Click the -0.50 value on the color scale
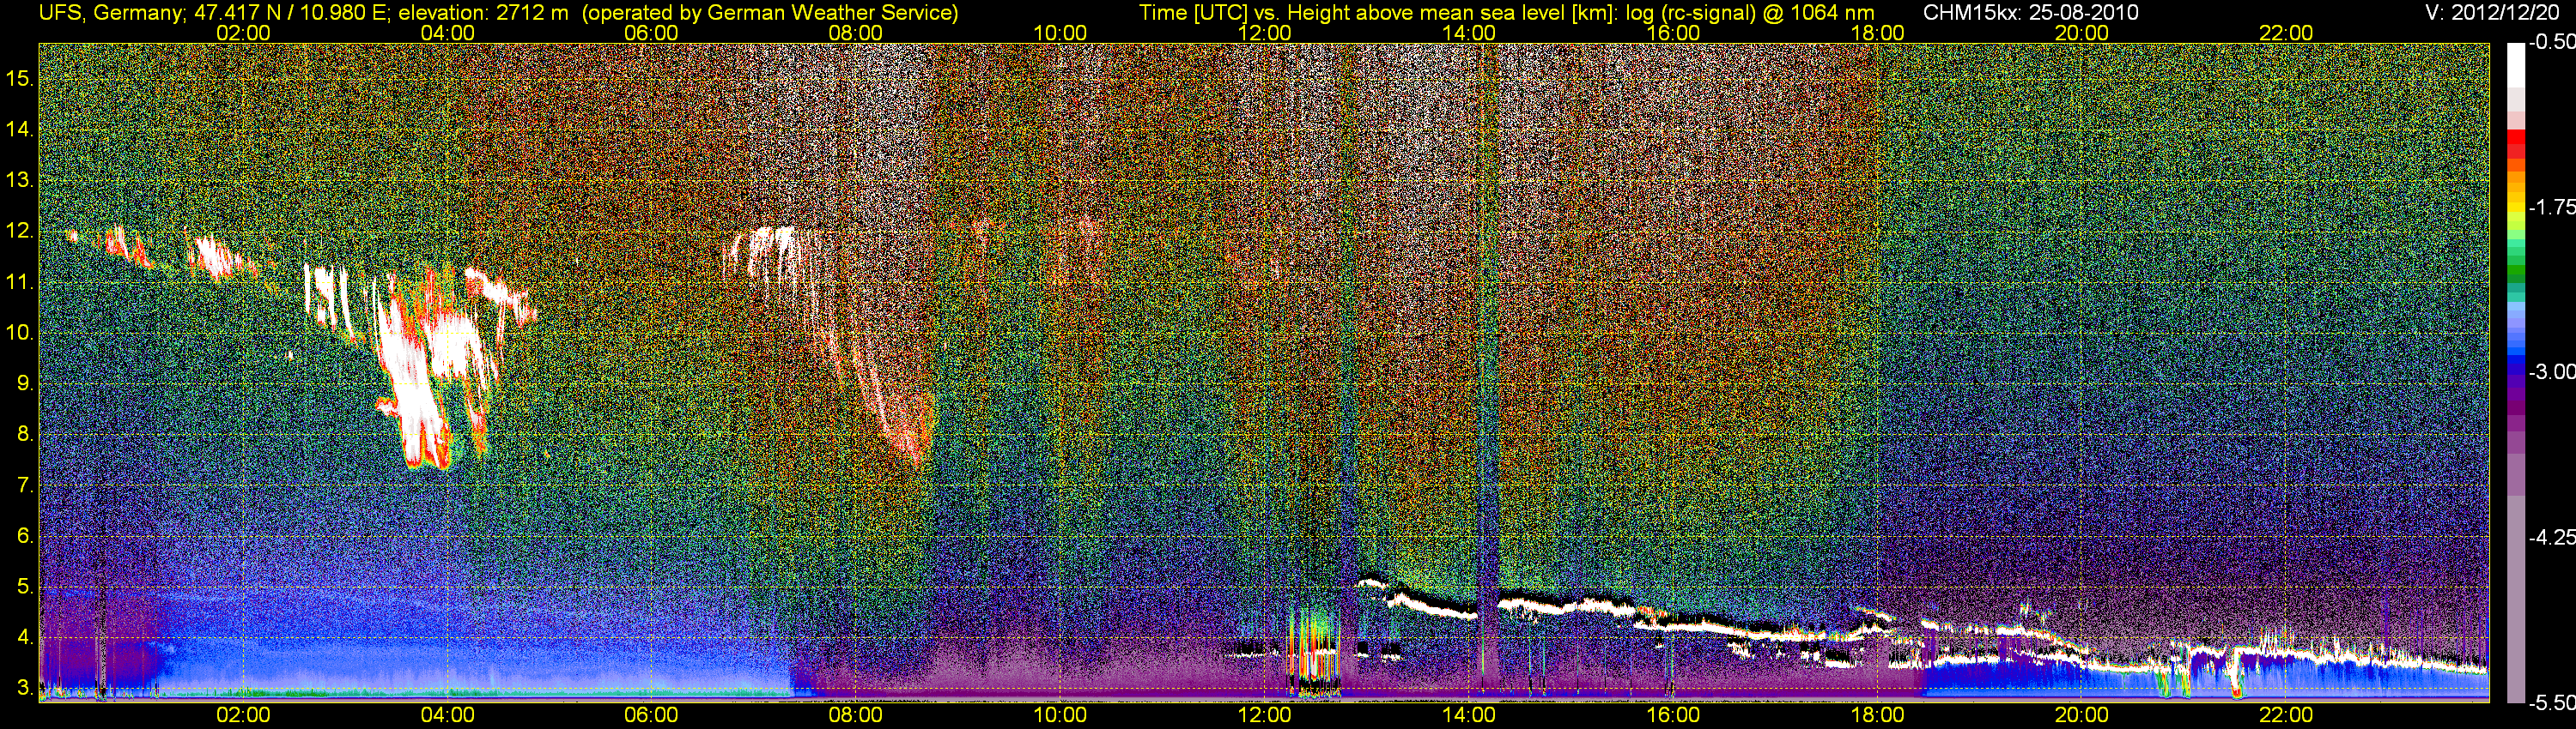 coord(2551,43)
